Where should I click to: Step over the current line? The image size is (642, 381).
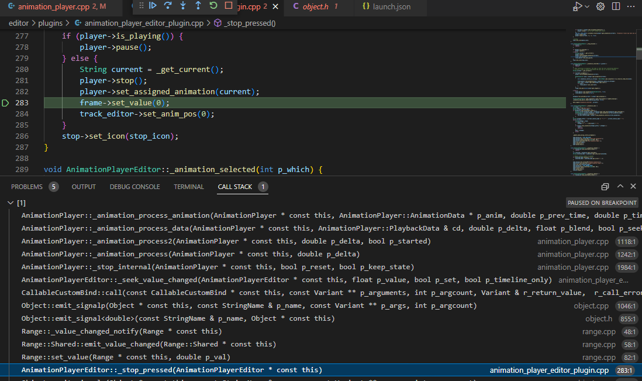click(x=168, y=6)
